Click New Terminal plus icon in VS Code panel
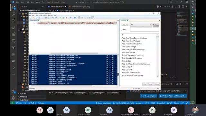This screenshot has width=206, height=116. [171, 84]
